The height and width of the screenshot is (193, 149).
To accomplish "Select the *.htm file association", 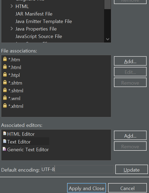I will [14, 60].
